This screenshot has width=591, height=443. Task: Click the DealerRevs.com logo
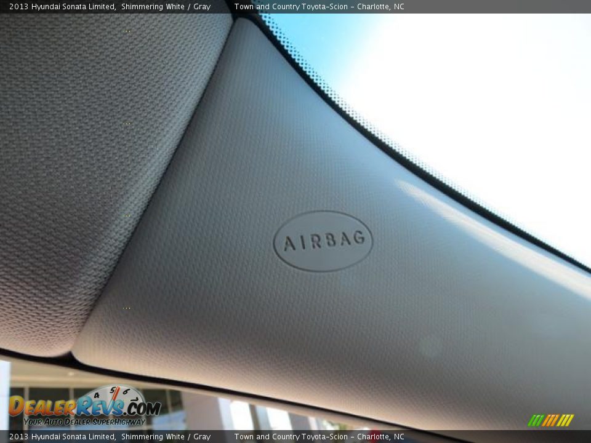85,406
